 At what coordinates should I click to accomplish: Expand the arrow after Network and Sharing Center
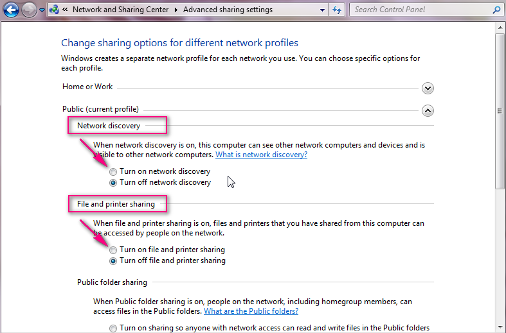tap(176, 10)
